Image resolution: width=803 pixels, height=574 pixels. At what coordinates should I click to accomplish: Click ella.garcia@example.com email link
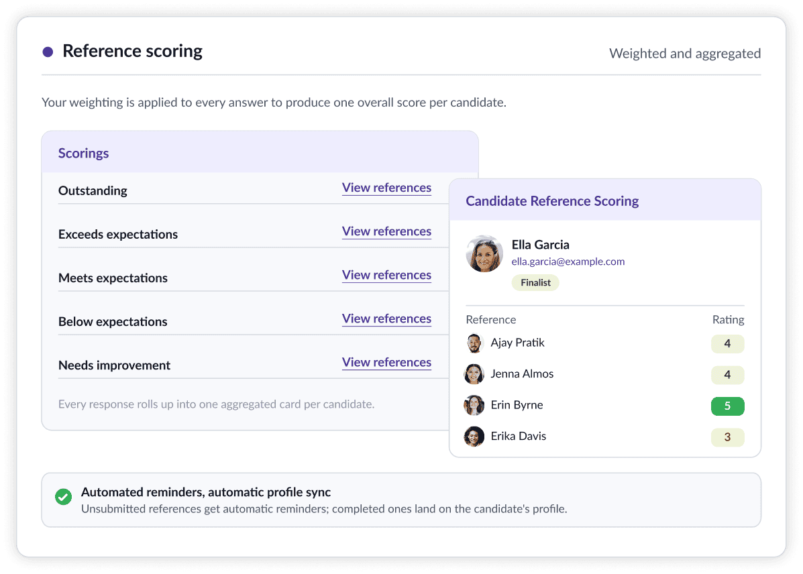(x=568, y=262)
